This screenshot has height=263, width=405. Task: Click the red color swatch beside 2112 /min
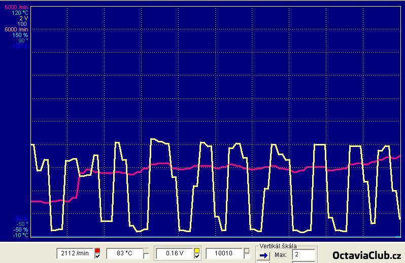coord(97,250)
